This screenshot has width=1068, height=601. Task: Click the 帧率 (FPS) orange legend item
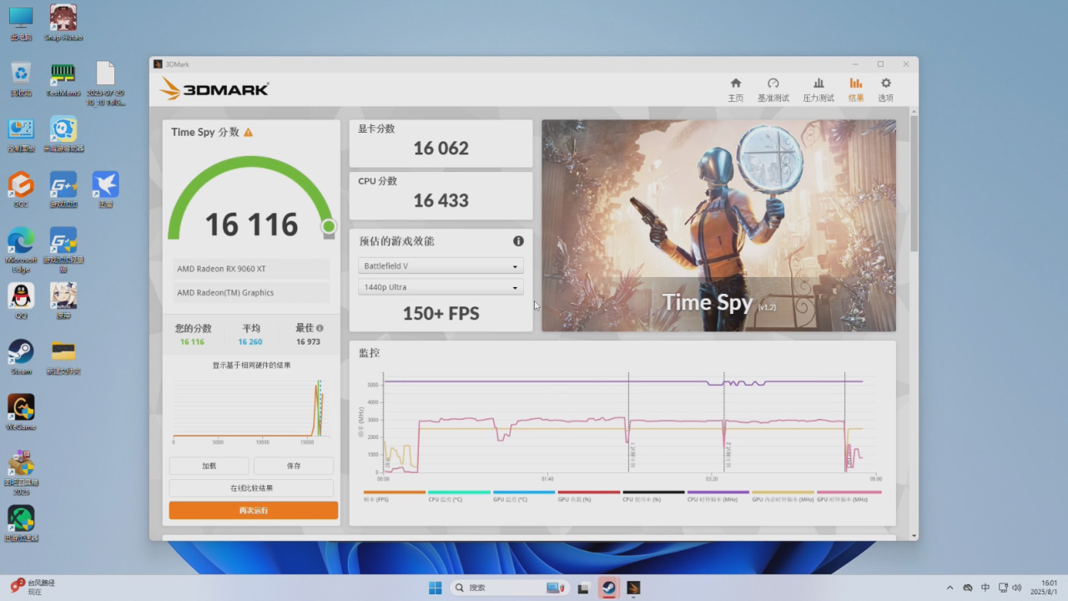395,496
